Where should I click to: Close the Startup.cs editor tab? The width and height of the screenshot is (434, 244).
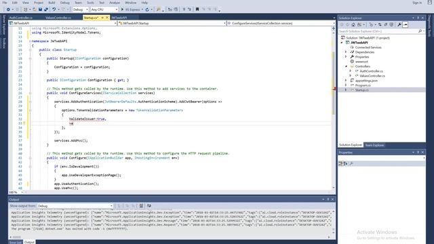107,18
